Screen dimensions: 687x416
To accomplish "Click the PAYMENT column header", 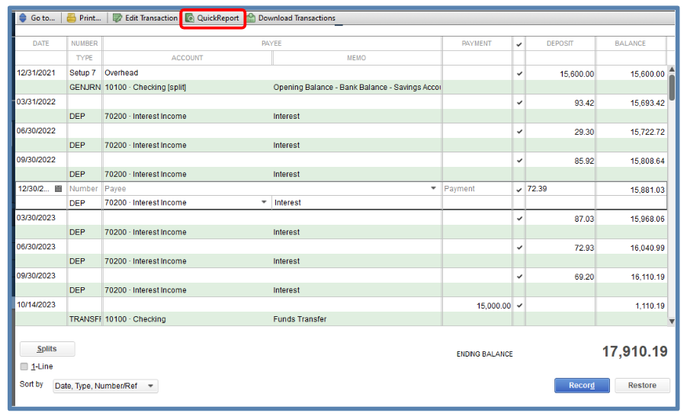I will point(477,43).
